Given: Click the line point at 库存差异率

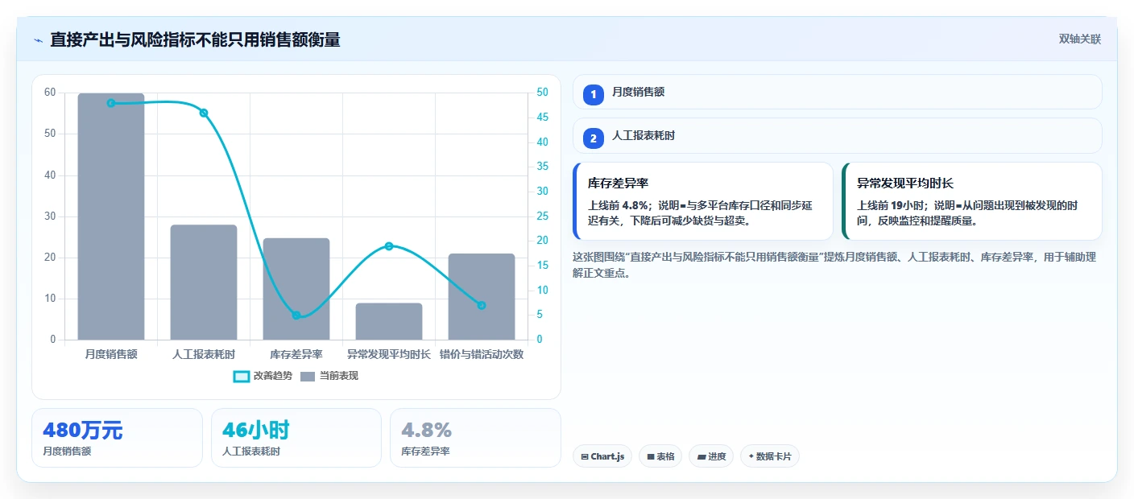Looking at the screenshot, I should point(296,315).
